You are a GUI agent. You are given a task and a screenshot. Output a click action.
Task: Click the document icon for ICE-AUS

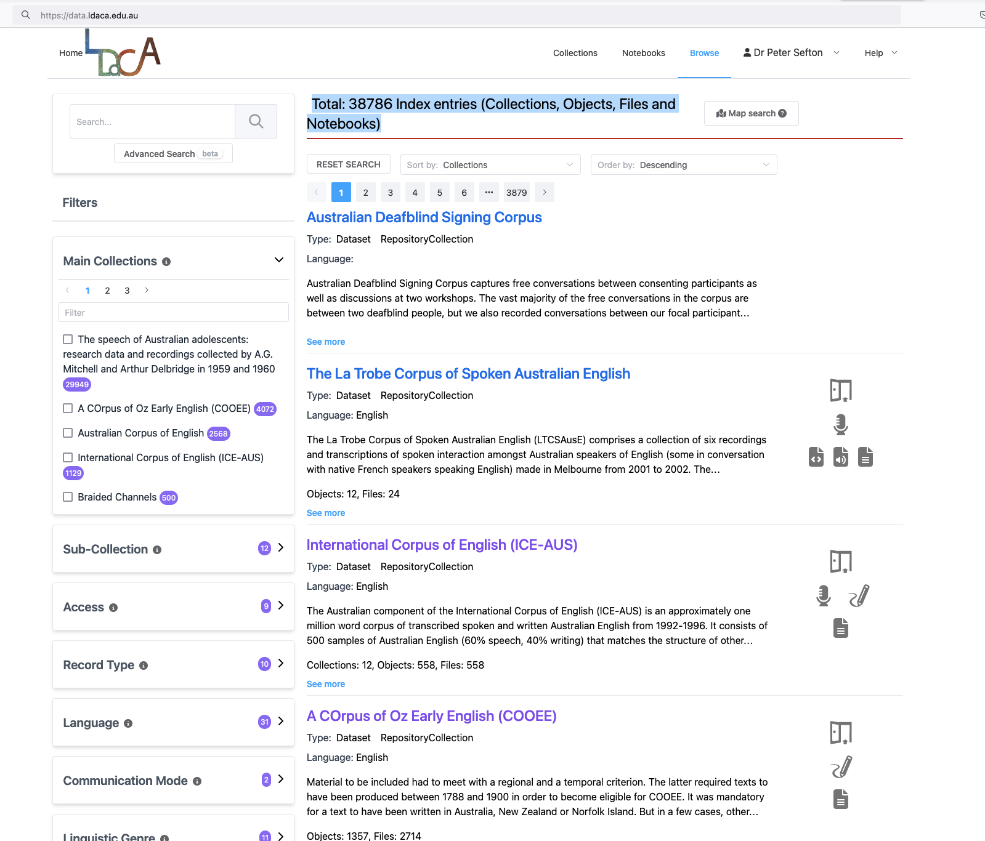click(x=841, y=628)
